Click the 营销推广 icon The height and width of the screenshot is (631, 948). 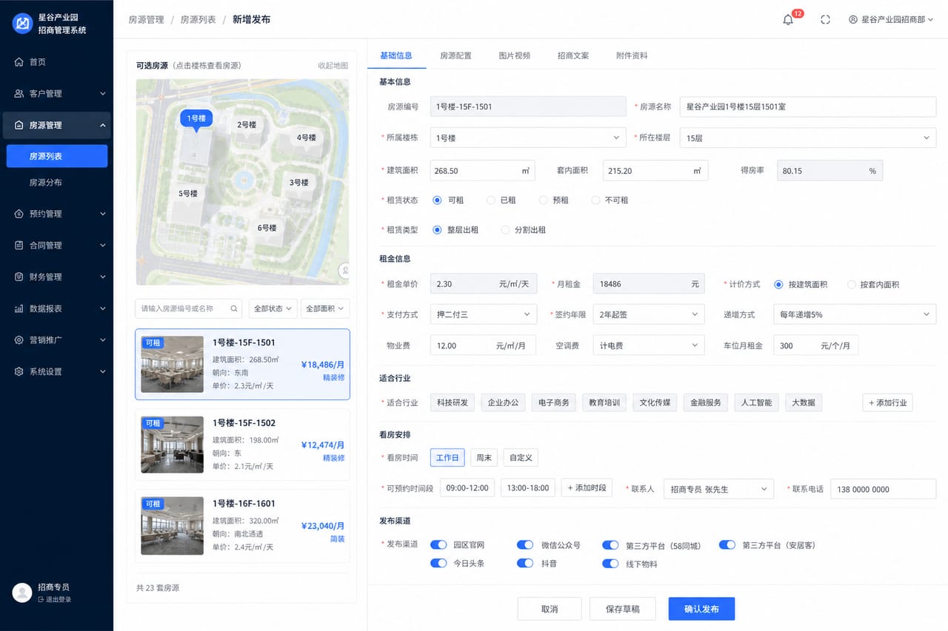(x=19, y=340)
